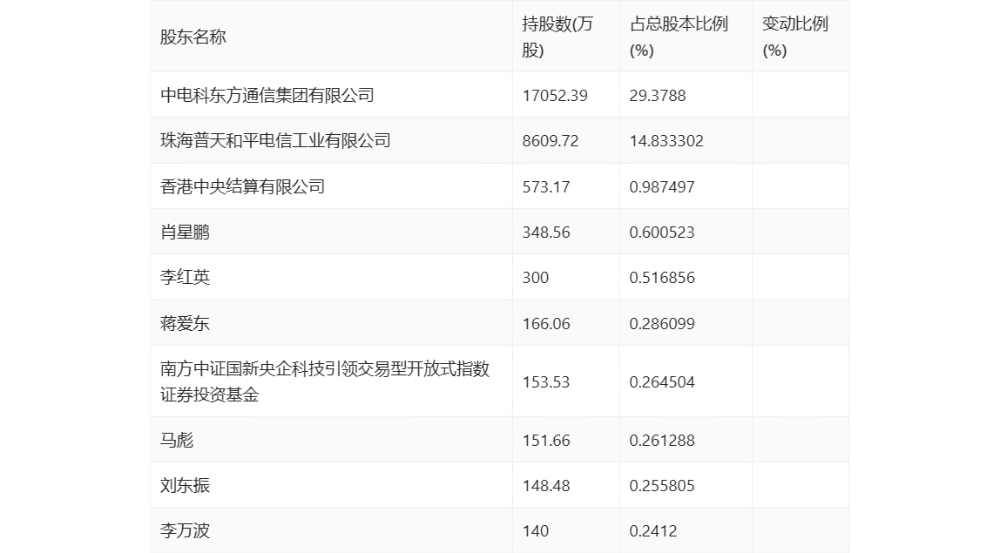Select the percentage 0.516856
The width and height of the screenshot is (1000, 553).
(x=662, y=278)
